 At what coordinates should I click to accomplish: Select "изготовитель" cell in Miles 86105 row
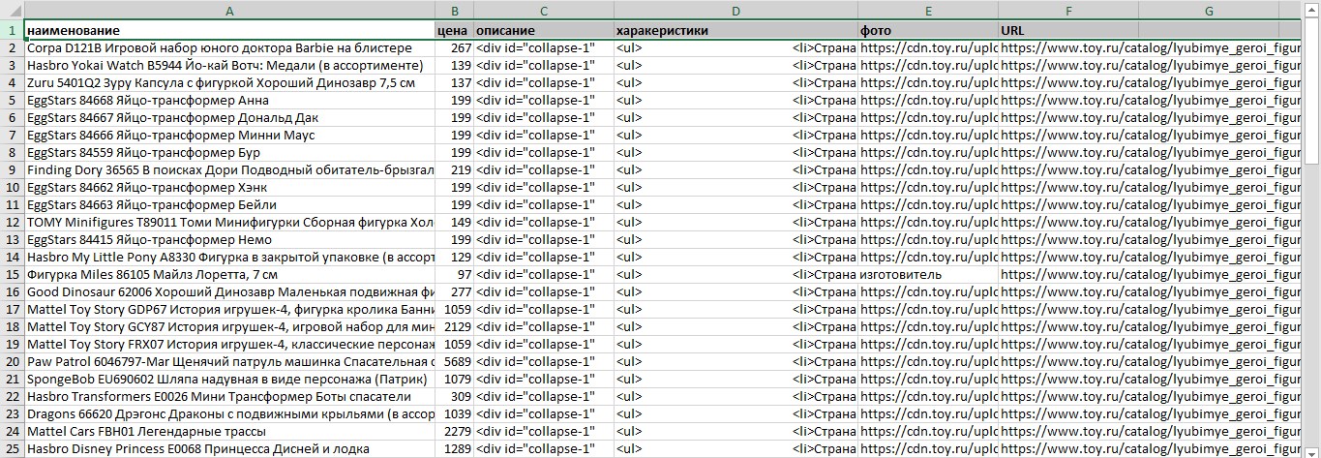pos(928,274)
